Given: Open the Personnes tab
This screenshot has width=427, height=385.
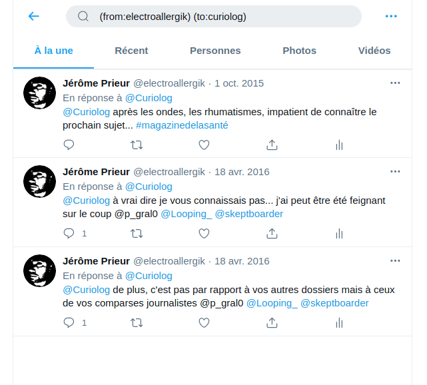Looking at the screenshot, I should point(215,51).
